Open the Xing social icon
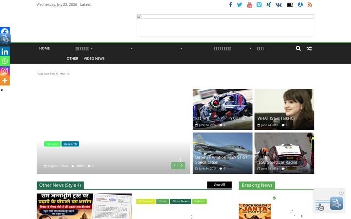The height and width of the screenshot is (219, 351). (x=269, y=5)
